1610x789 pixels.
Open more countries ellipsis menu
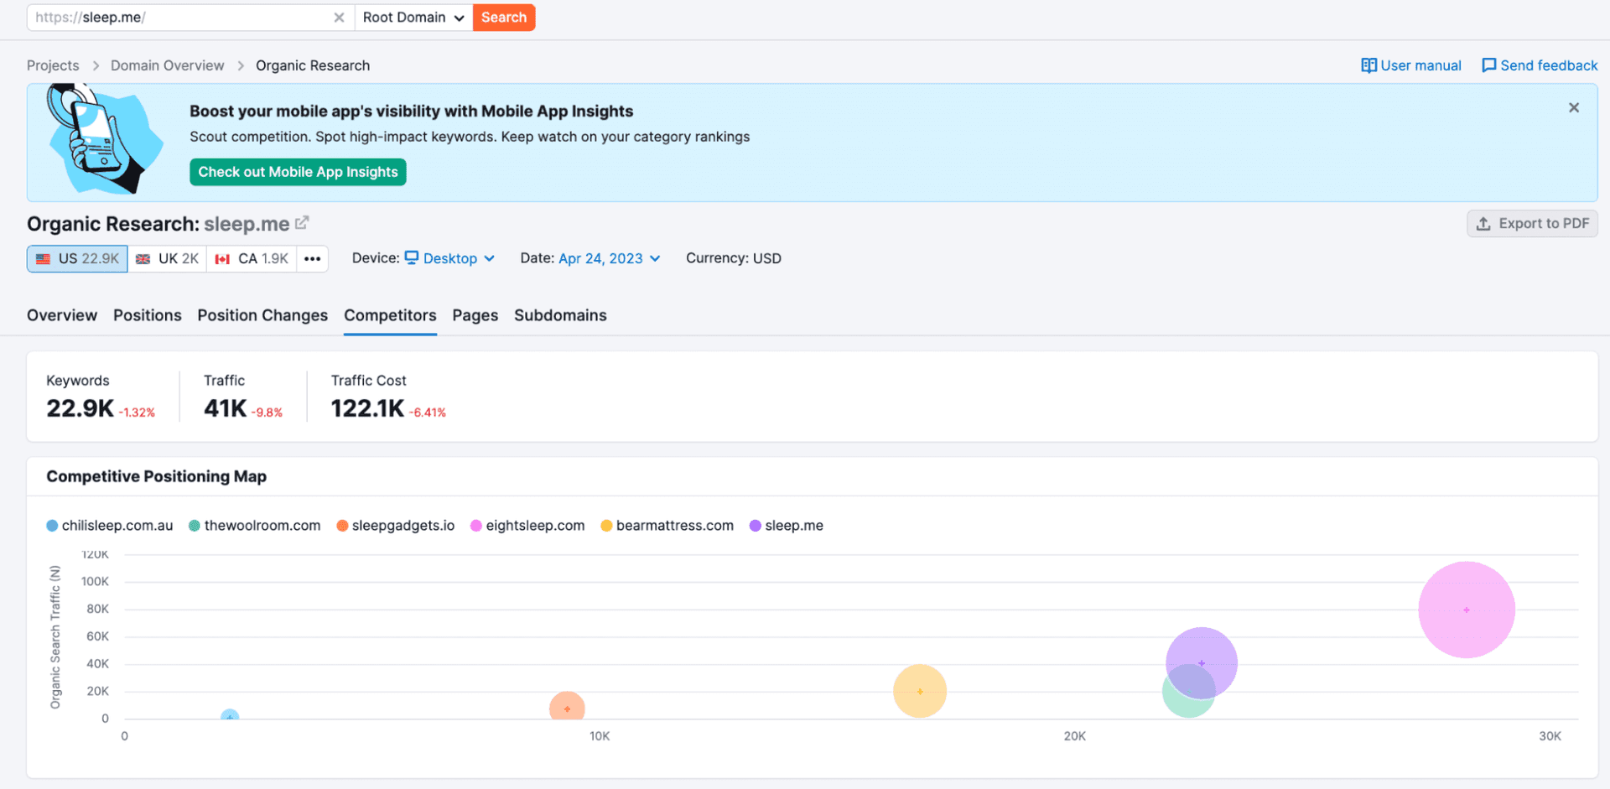tap(313, 258)
